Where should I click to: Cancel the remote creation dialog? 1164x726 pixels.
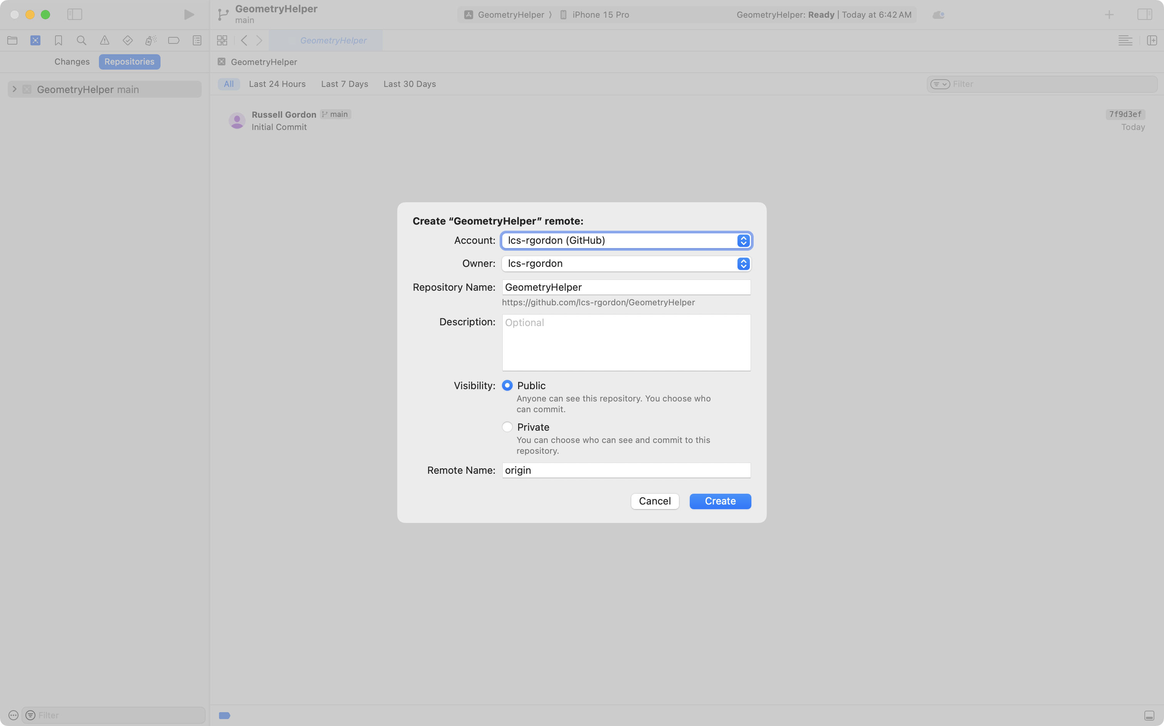point(655,501)
